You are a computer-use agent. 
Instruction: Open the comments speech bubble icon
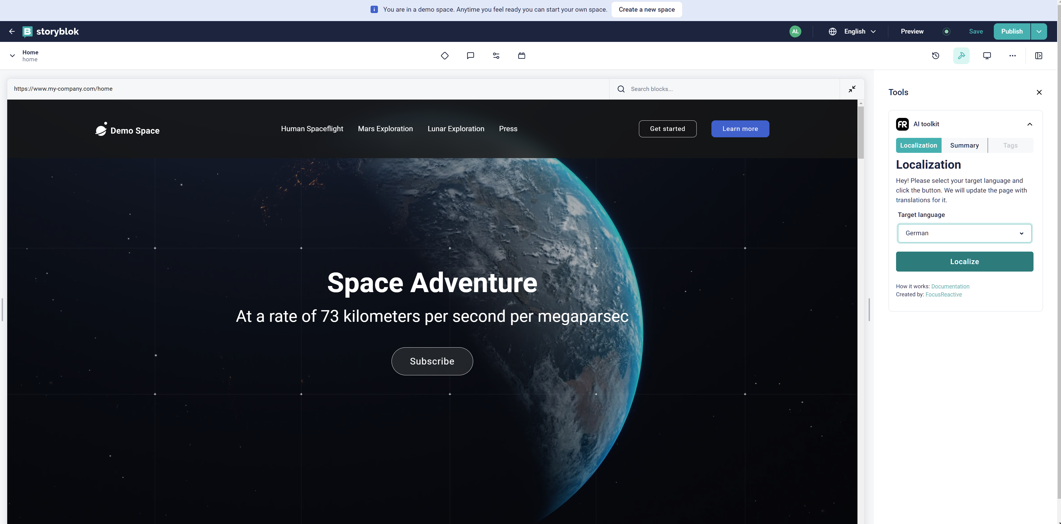coord(470,55)
